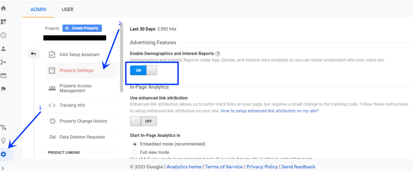Open Discover lightbulb icon in sidebar
Viewport: 413px width, 171px height.
click(x=3, y=141)
